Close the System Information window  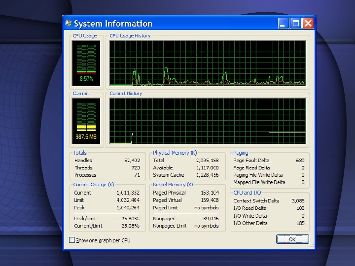[308, 23]
